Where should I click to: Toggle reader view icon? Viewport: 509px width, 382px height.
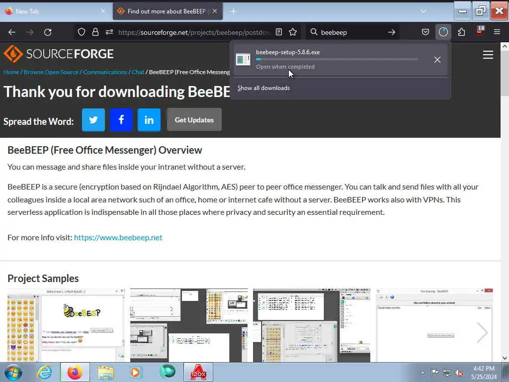click(x=279, y=32)
